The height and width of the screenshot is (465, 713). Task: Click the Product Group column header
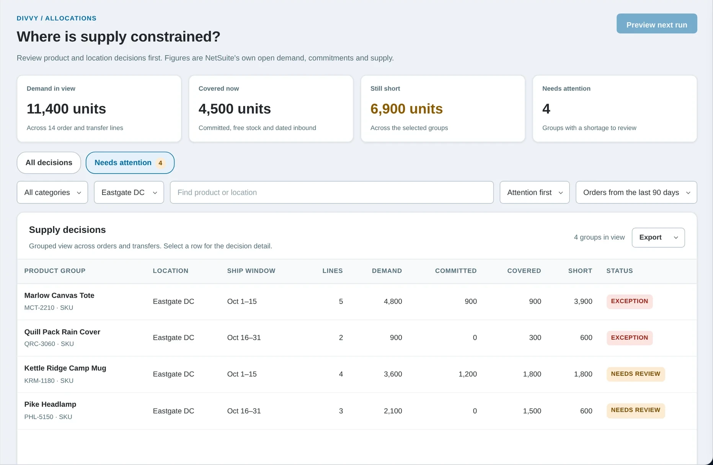55,271
